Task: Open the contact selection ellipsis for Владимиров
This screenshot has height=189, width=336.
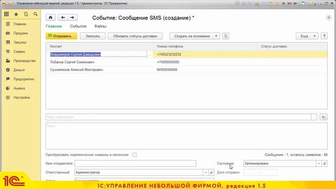Action: (150, 55)
